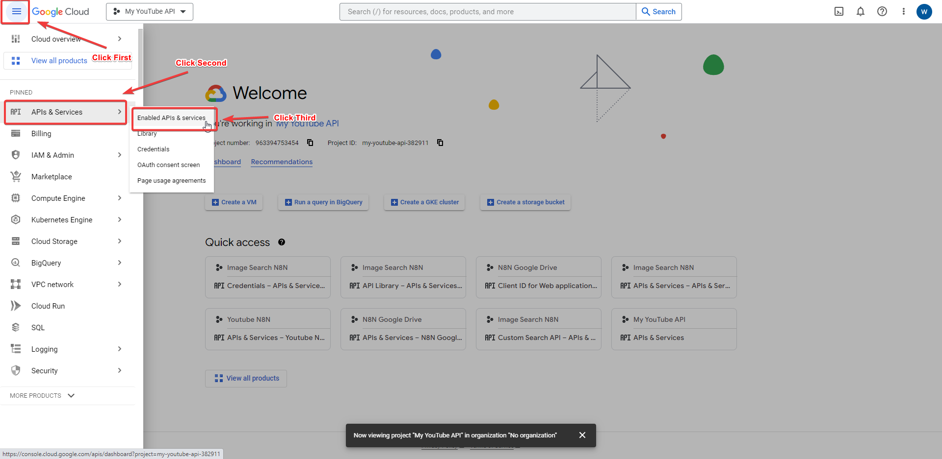Click the hamburger navigation menu icon
Viewport: 942px width, 459px height.
click(16, 12)
